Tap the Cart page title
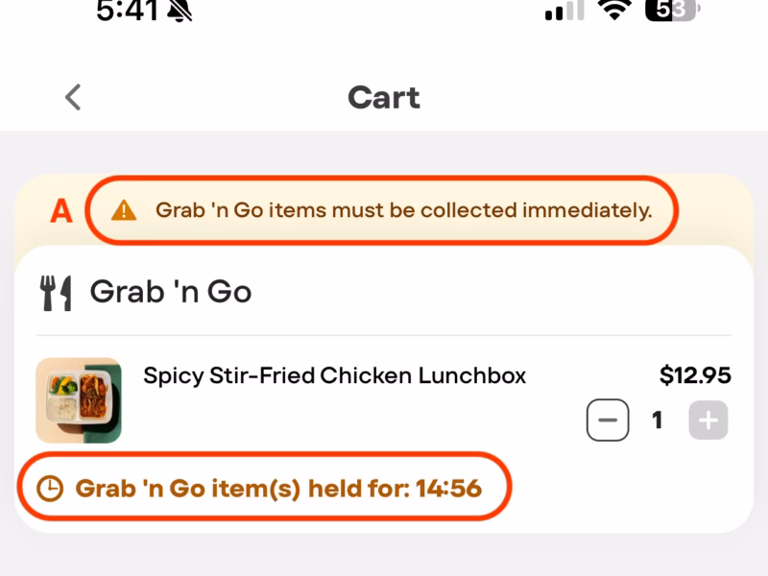Screen dimensions: 768x576 [384, 97]
